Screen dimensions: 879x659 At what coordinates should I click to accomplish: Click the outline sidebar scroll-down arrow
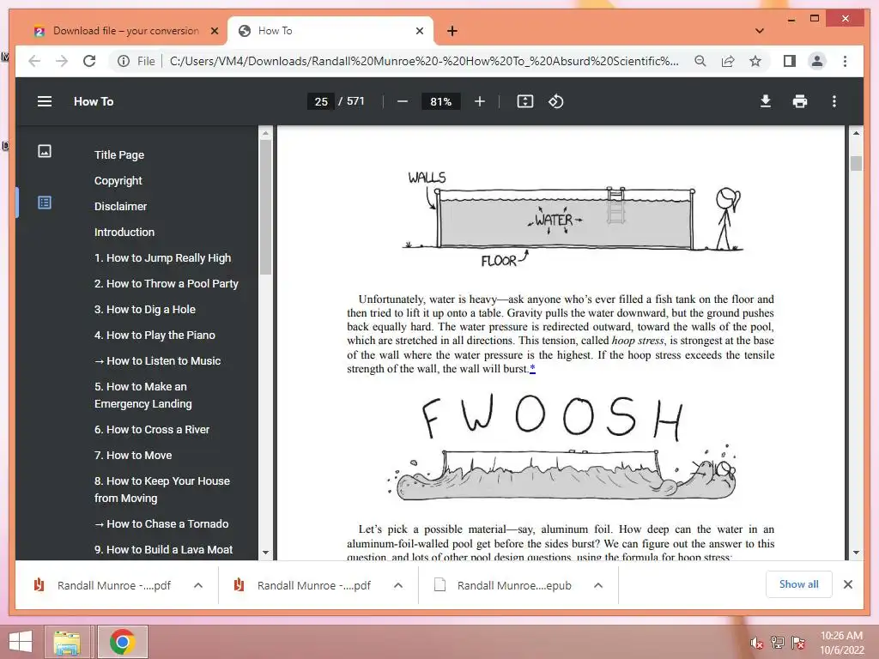[x=266, y=552]
